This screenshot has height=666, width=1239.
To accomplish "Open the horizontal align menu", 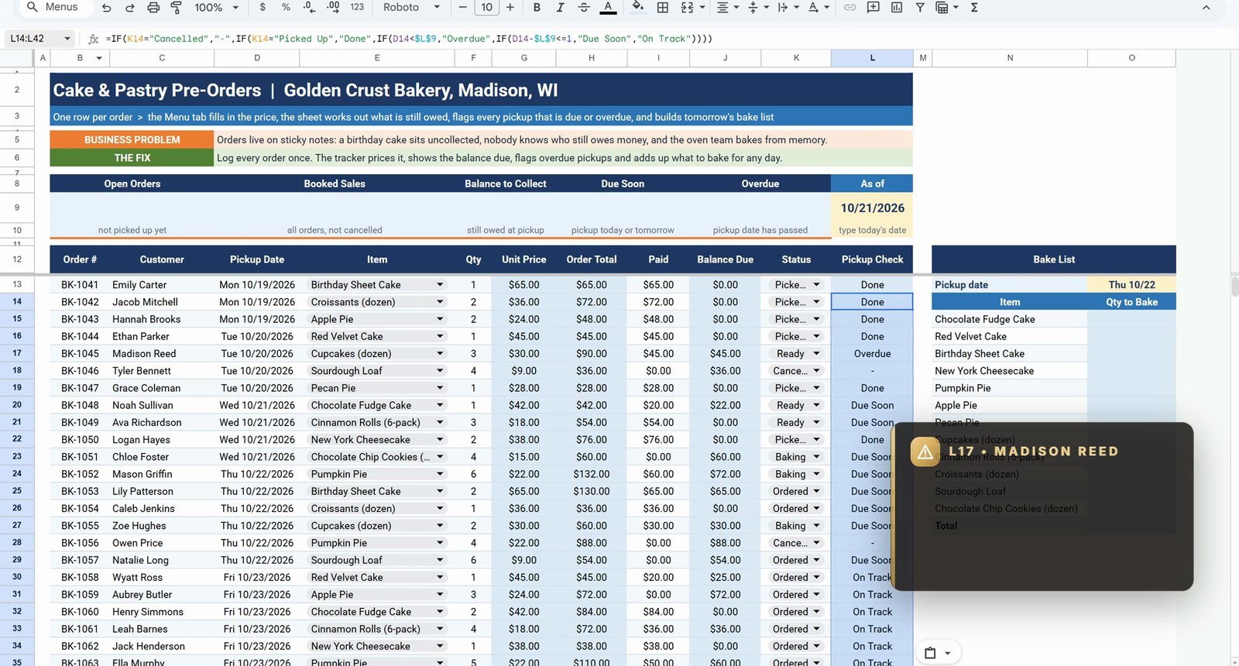I will (x=726, y=7).
